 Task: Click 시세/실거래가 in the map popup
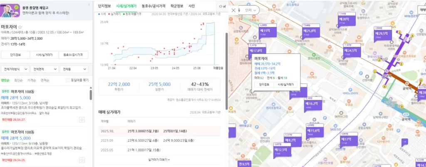coord(285,85)
